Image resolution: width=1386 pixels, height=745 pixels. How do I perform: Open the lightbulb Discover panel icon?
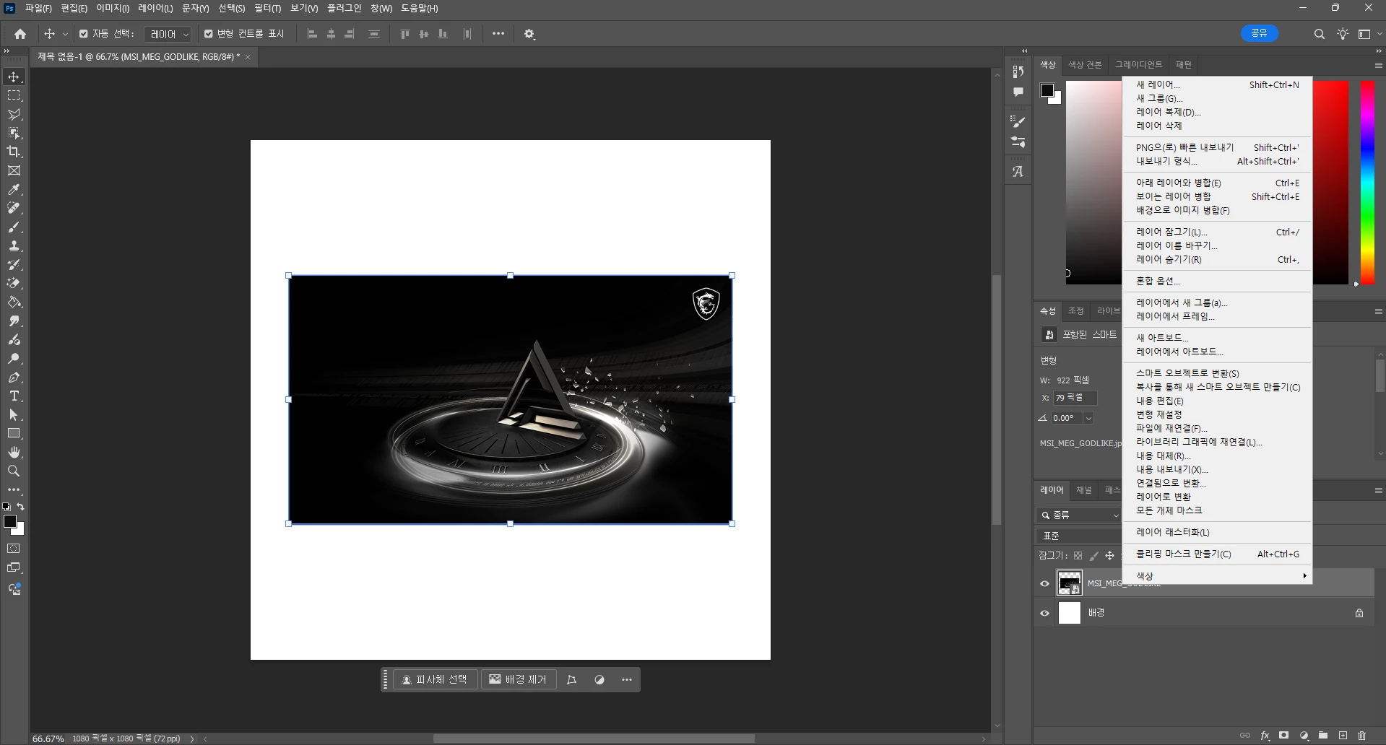(1342, 34)
